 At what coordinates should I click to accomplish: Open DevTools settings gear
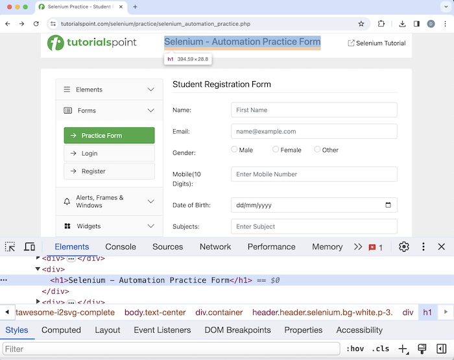(404, 246)
